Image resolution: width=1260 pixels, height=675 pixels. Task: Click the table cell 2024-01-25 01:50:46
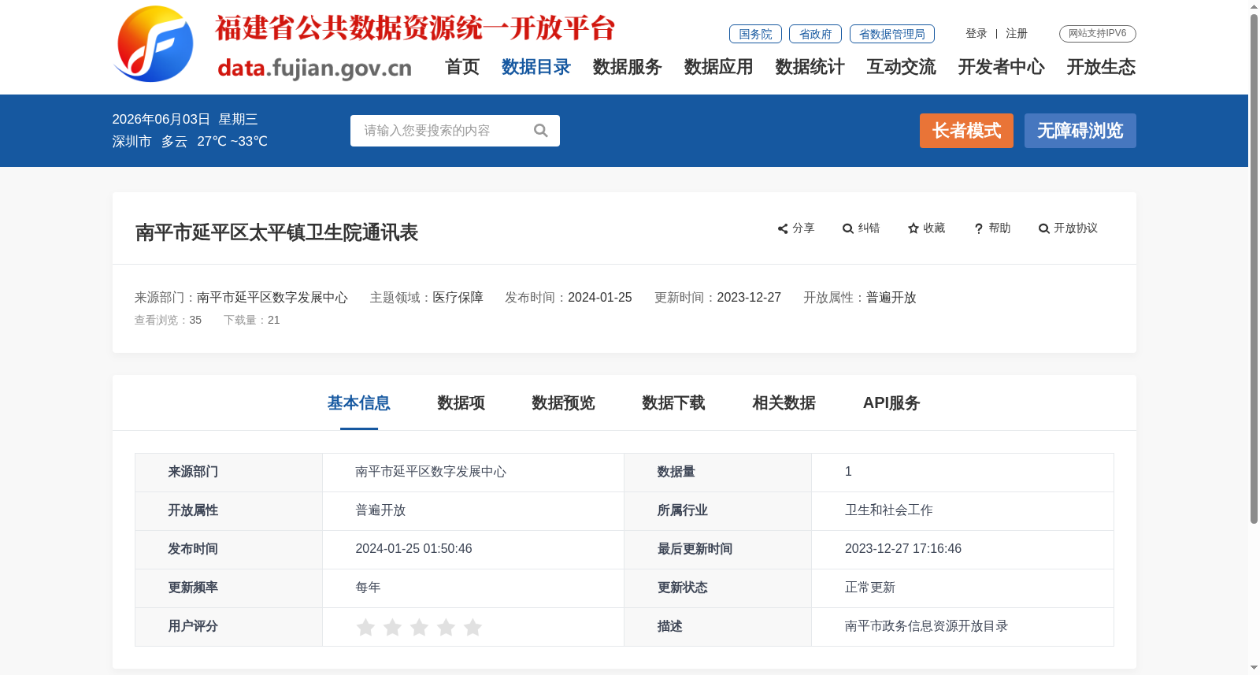[413, 549]
